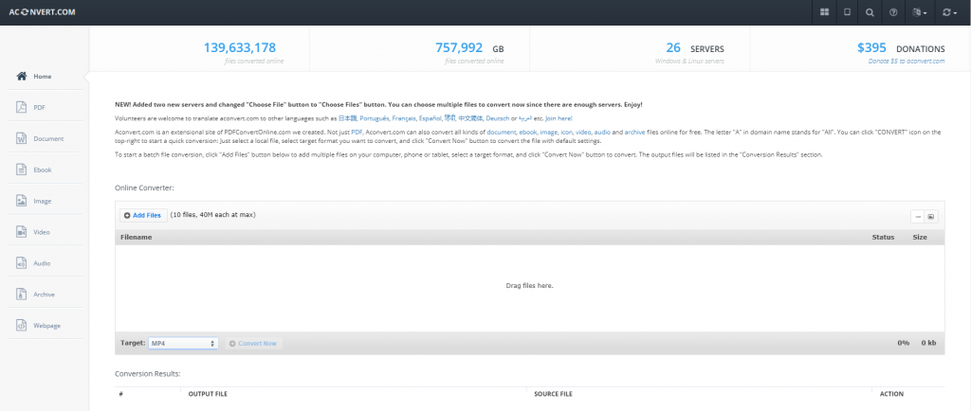971x411 pixels.
Task: Open the Ebook sidebar section
Action: (x=45, y=170)
